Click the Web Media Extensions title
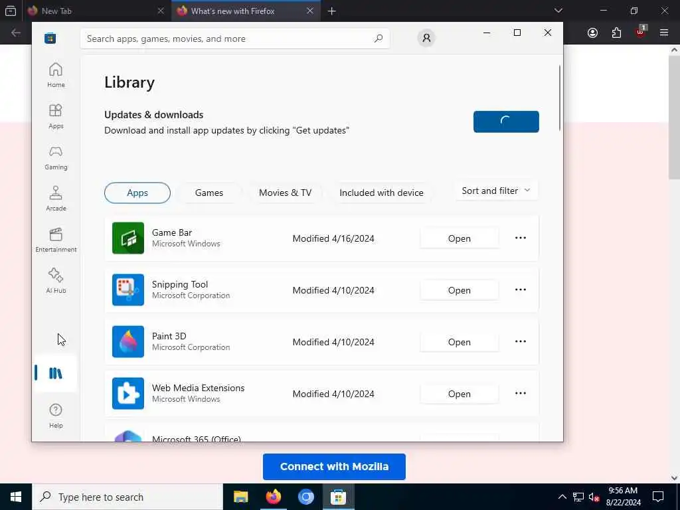680x510 pixels. tap(198, 388)
